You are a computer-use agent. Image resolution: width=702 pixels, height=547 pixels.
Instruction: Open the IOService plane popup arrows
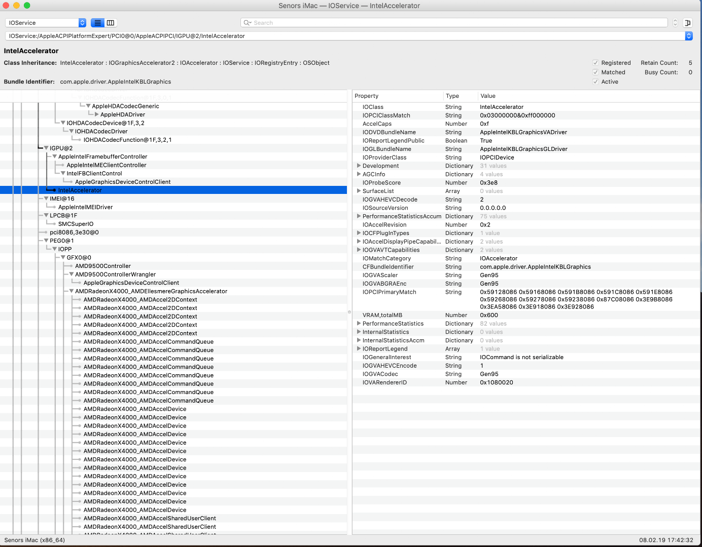[82, 23]
